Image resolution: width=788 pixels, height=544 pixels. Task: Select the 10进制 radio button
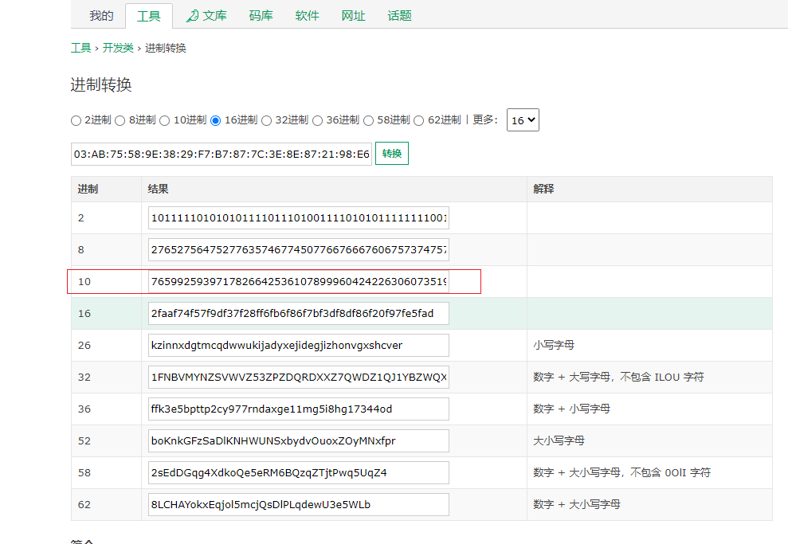[x=164, y=120]
